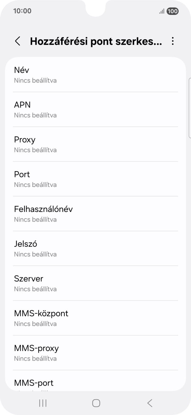Tap the Back button in navigation bar
191x415 pixels.
coord(149,403)
